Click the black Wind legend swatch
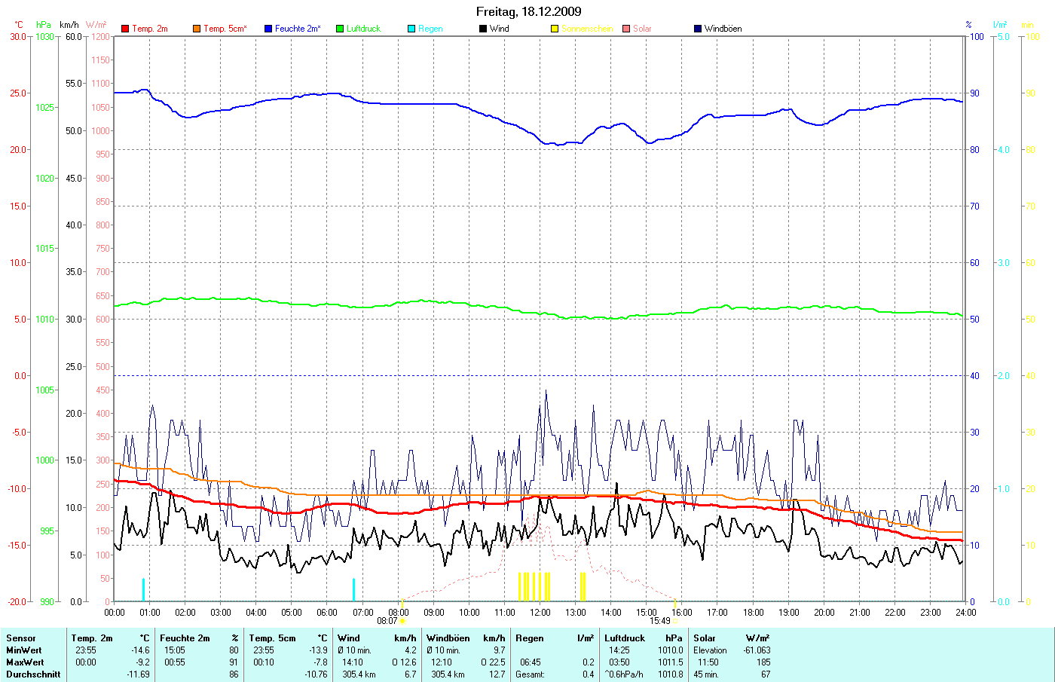Screen dimensions: 1055x682 click(483, 29)
